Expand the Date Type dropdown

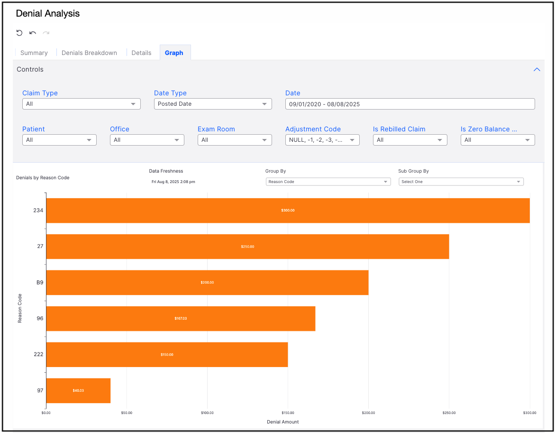coord(213,104)
